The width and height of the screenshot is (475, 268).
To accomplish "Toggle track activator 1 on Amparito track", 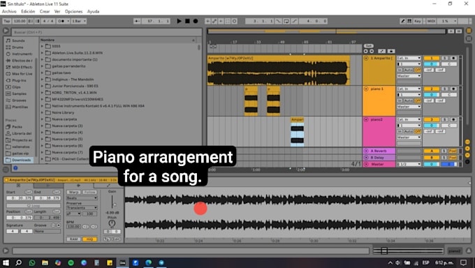I will pos(432,58).
